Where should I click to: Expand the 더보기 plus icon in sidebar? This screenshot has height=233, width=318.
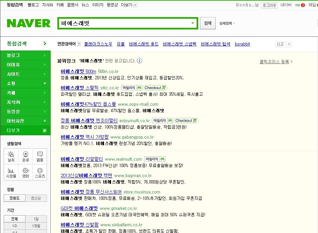45,131
